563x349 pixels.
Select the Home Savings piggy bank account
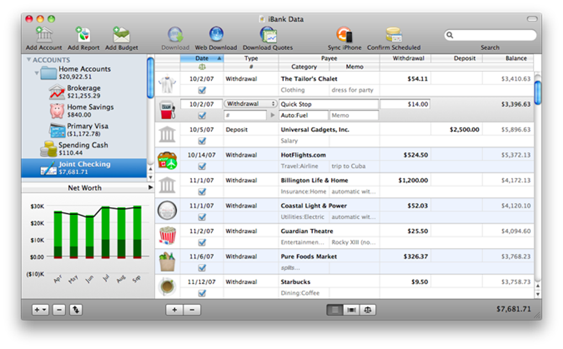[84, 110]
